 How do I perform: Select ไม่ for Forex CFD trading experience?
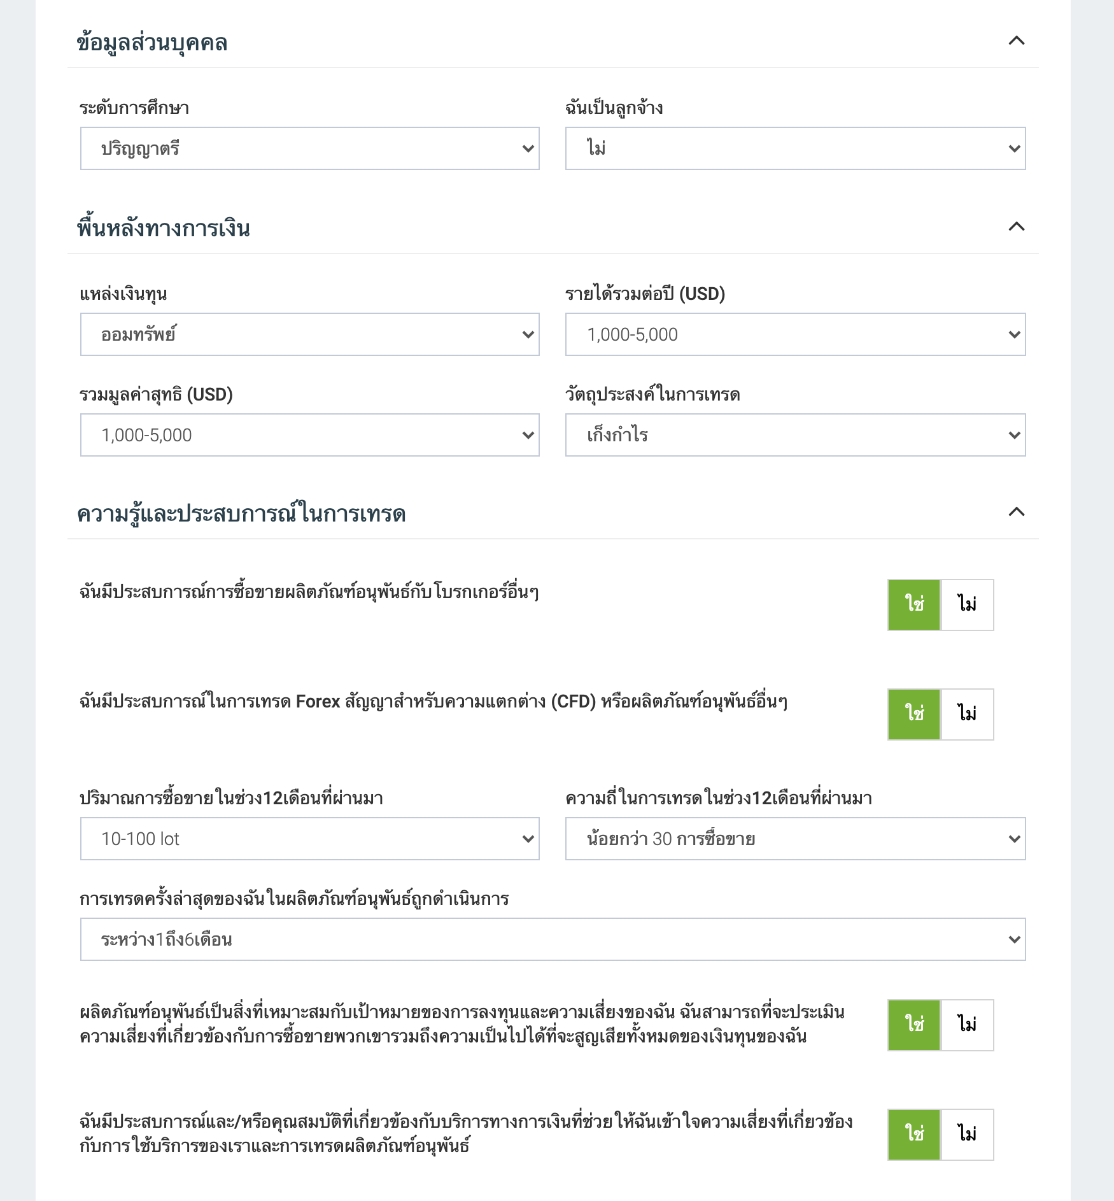[967, 714]
